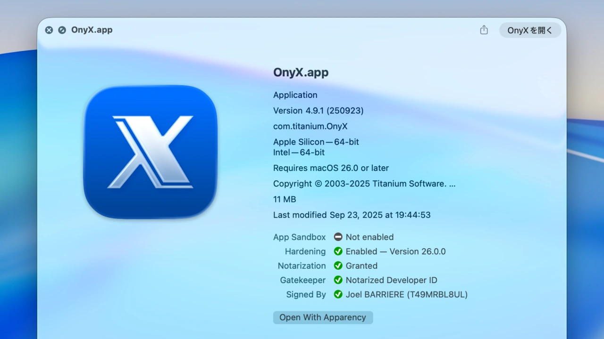Click the App Sandbox row label
This screenshot has height=339, width=604.
coord(299,237)
